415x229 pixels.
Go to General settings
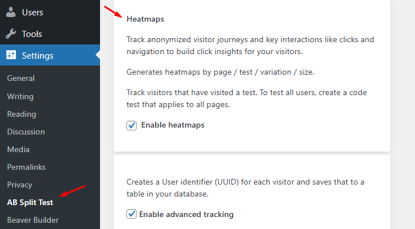[x=21, y=79]
